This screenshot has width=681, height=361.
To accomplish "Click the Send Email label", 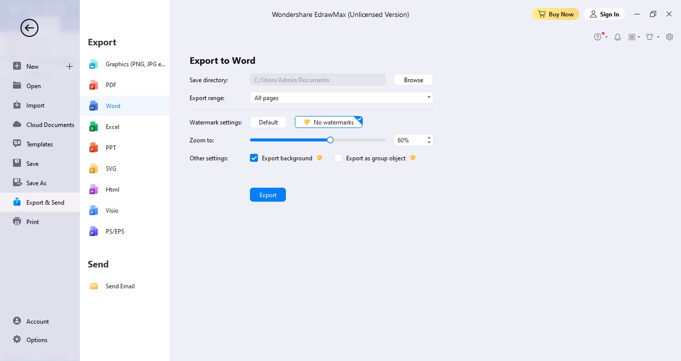I will coord(120,286).
